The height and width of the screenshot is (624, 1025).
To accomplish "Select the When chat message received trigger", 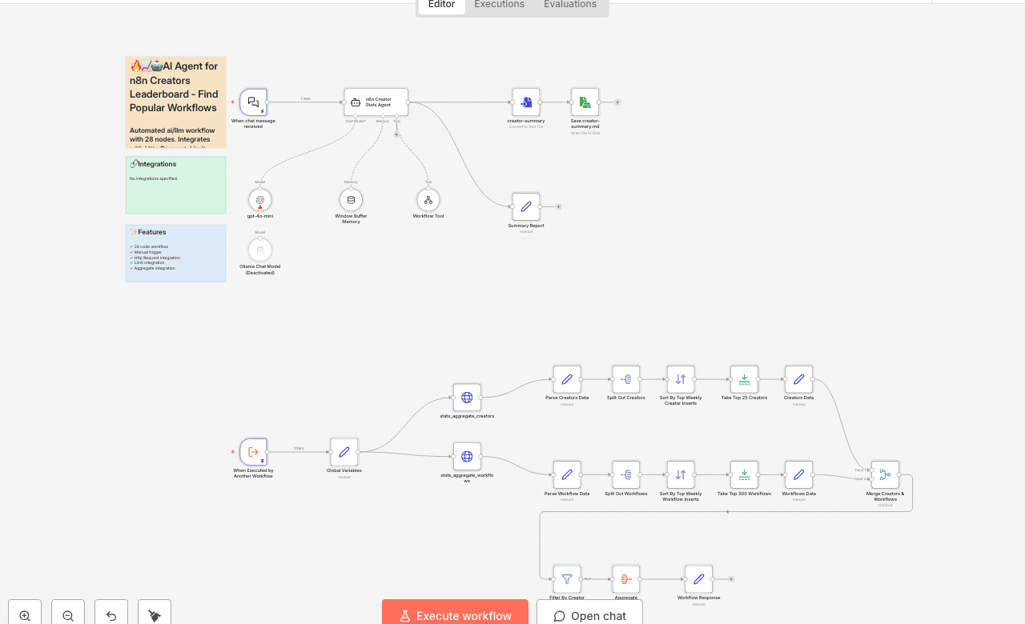I will (253, 103).
